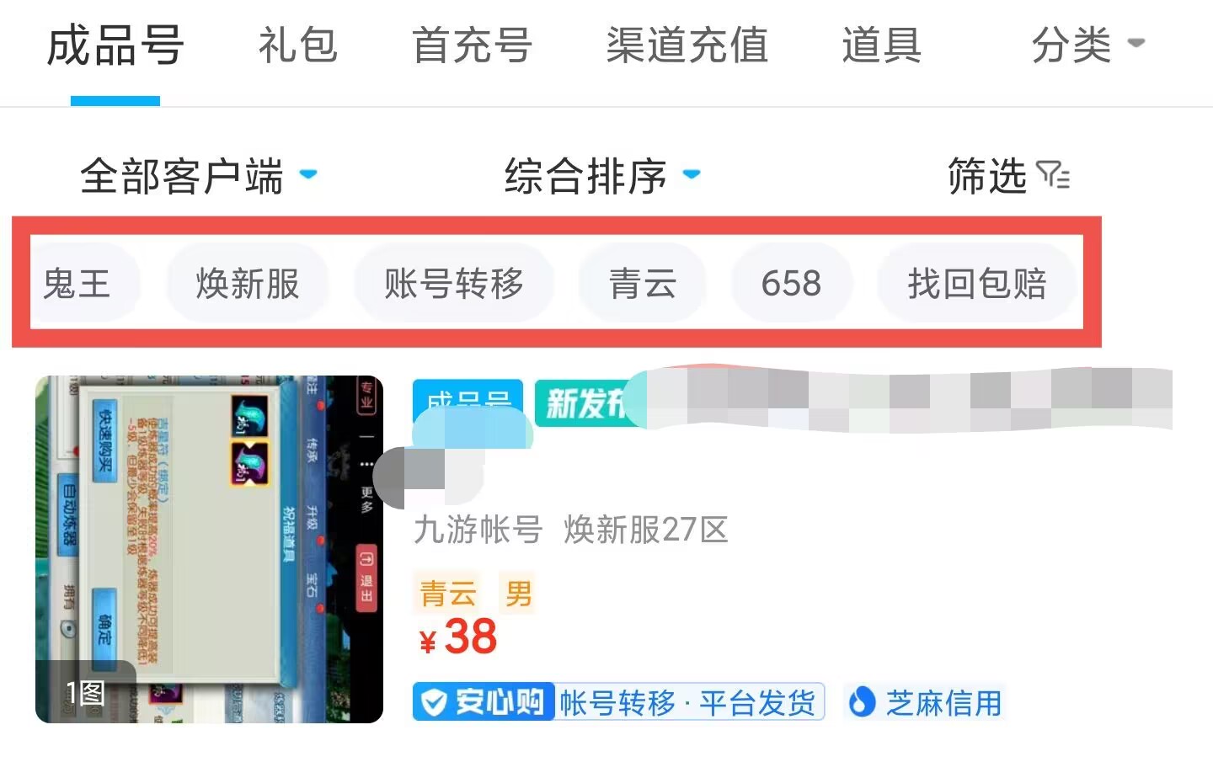
Task: Open the game screenshot listing thumbnail
Action: point(209,549)
